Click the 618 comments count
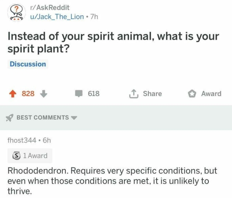Image resolution: width=232 pixels, height=198 pixels. coord(94,94)
